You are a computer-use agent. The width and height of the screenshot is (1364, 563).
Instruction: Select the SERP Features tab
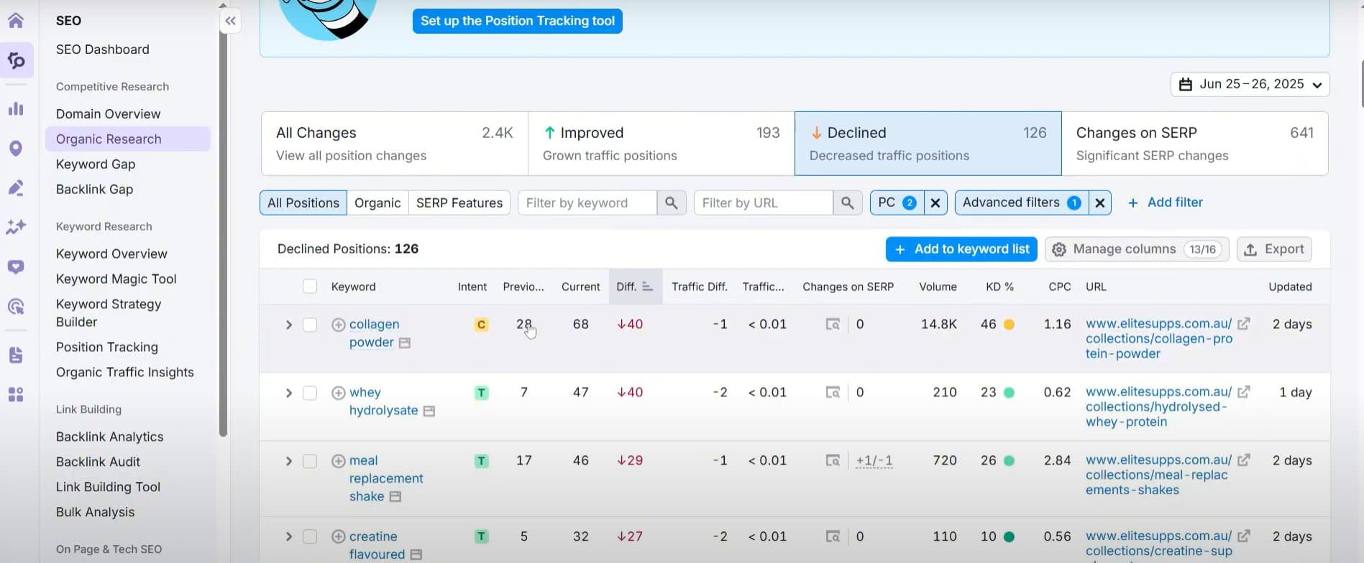[459, 203]
